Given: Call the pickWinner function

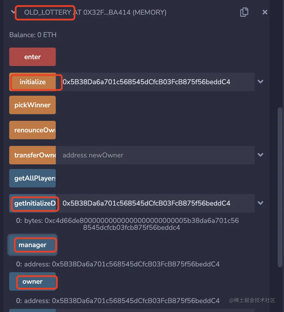Looking at the screenshot, I should point(32,105).
